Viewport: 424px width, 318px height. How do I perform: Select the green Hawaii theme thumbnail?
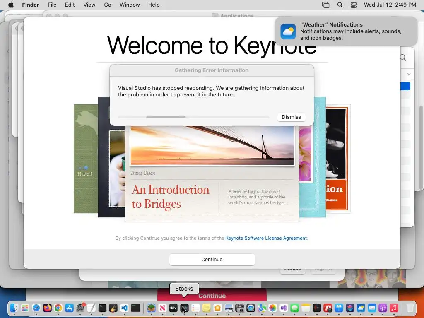[86, 159]
